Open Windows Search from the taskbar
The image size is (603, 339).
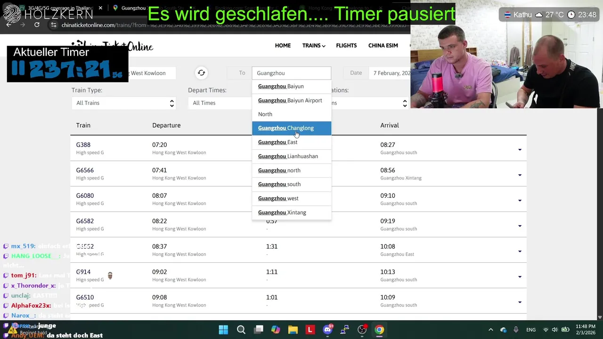(x=241, y=330)
